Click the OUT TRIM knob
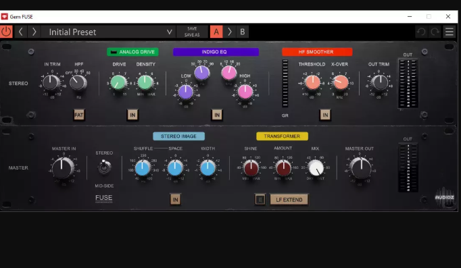This screenshot has width=461, height=268. point(380,82)
